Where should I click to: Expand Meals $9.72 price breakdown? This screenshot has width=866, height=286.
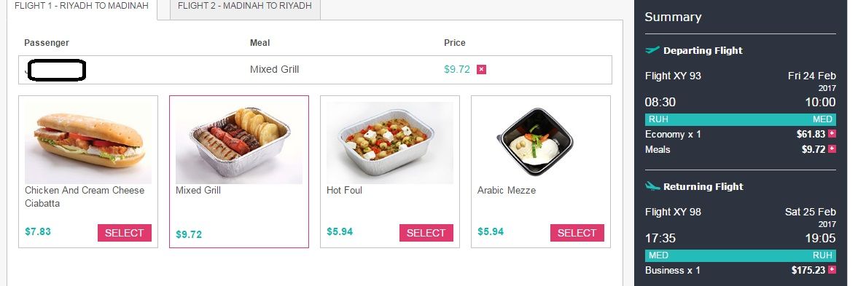pos(832,148)
